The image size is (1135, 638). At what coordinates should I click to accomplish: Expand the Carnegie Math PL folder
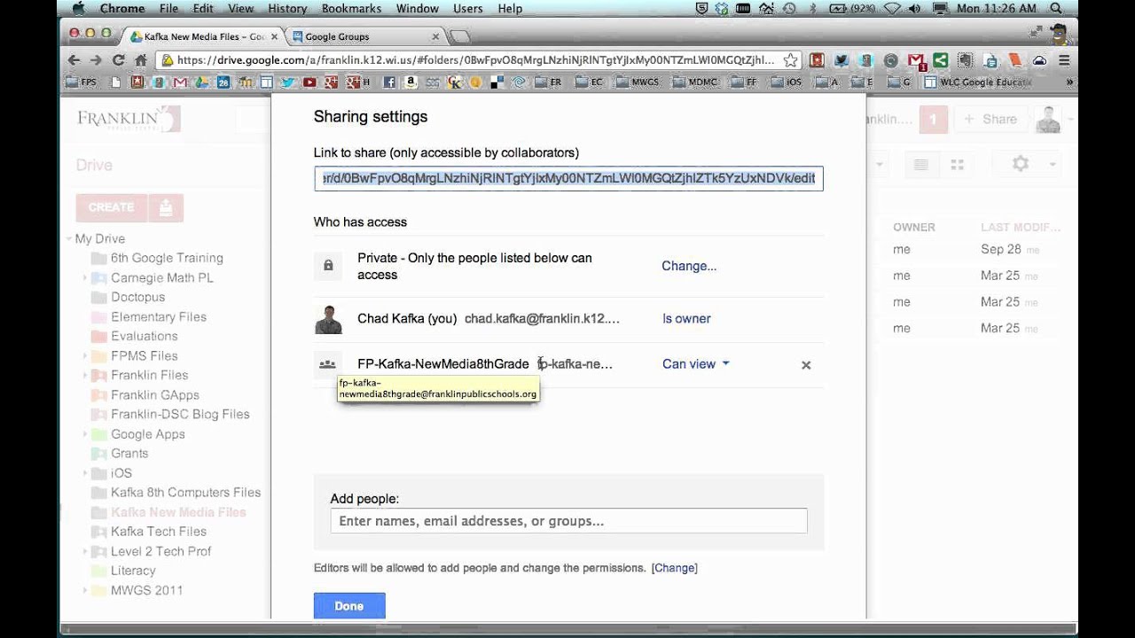[85, 278]
